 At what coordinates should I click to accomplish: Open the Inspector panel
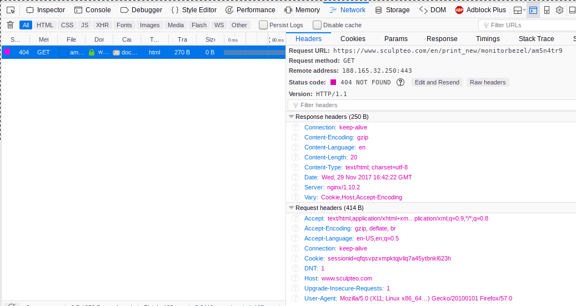tap(46, 10)
